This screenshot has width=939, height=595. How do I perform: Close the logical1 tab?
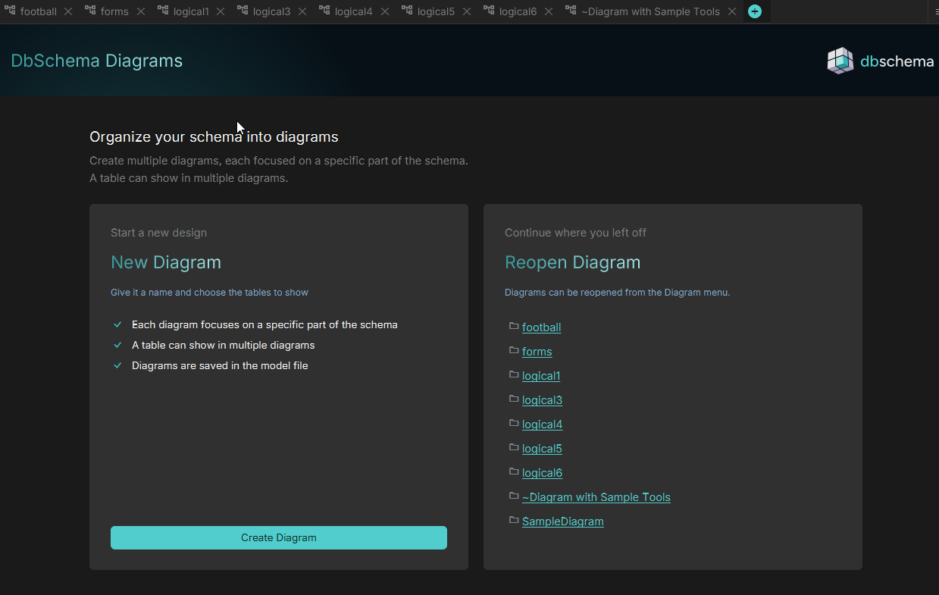221,11
